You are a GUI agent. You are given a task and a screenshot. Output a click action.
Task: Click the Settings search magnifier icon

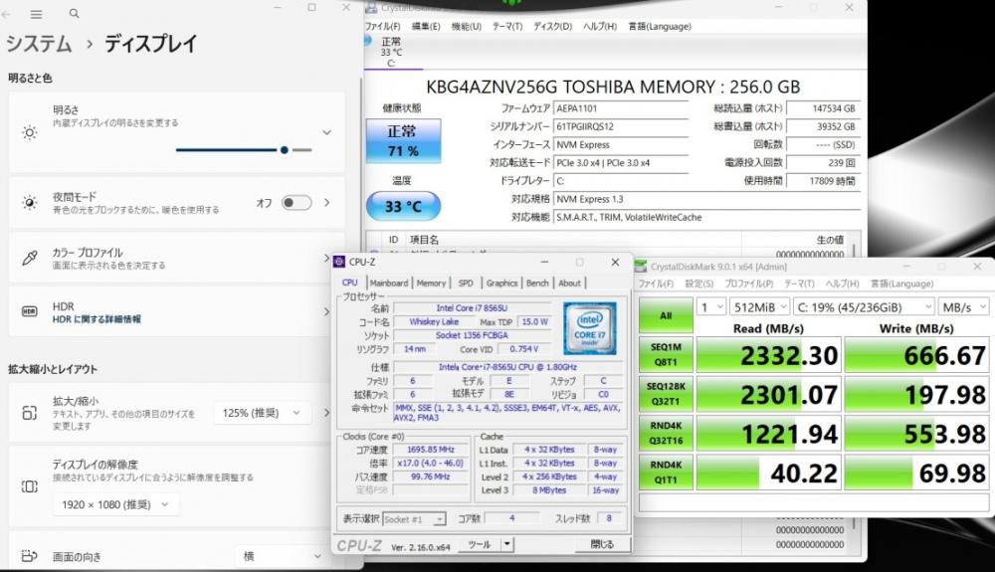tap(75, 13)
